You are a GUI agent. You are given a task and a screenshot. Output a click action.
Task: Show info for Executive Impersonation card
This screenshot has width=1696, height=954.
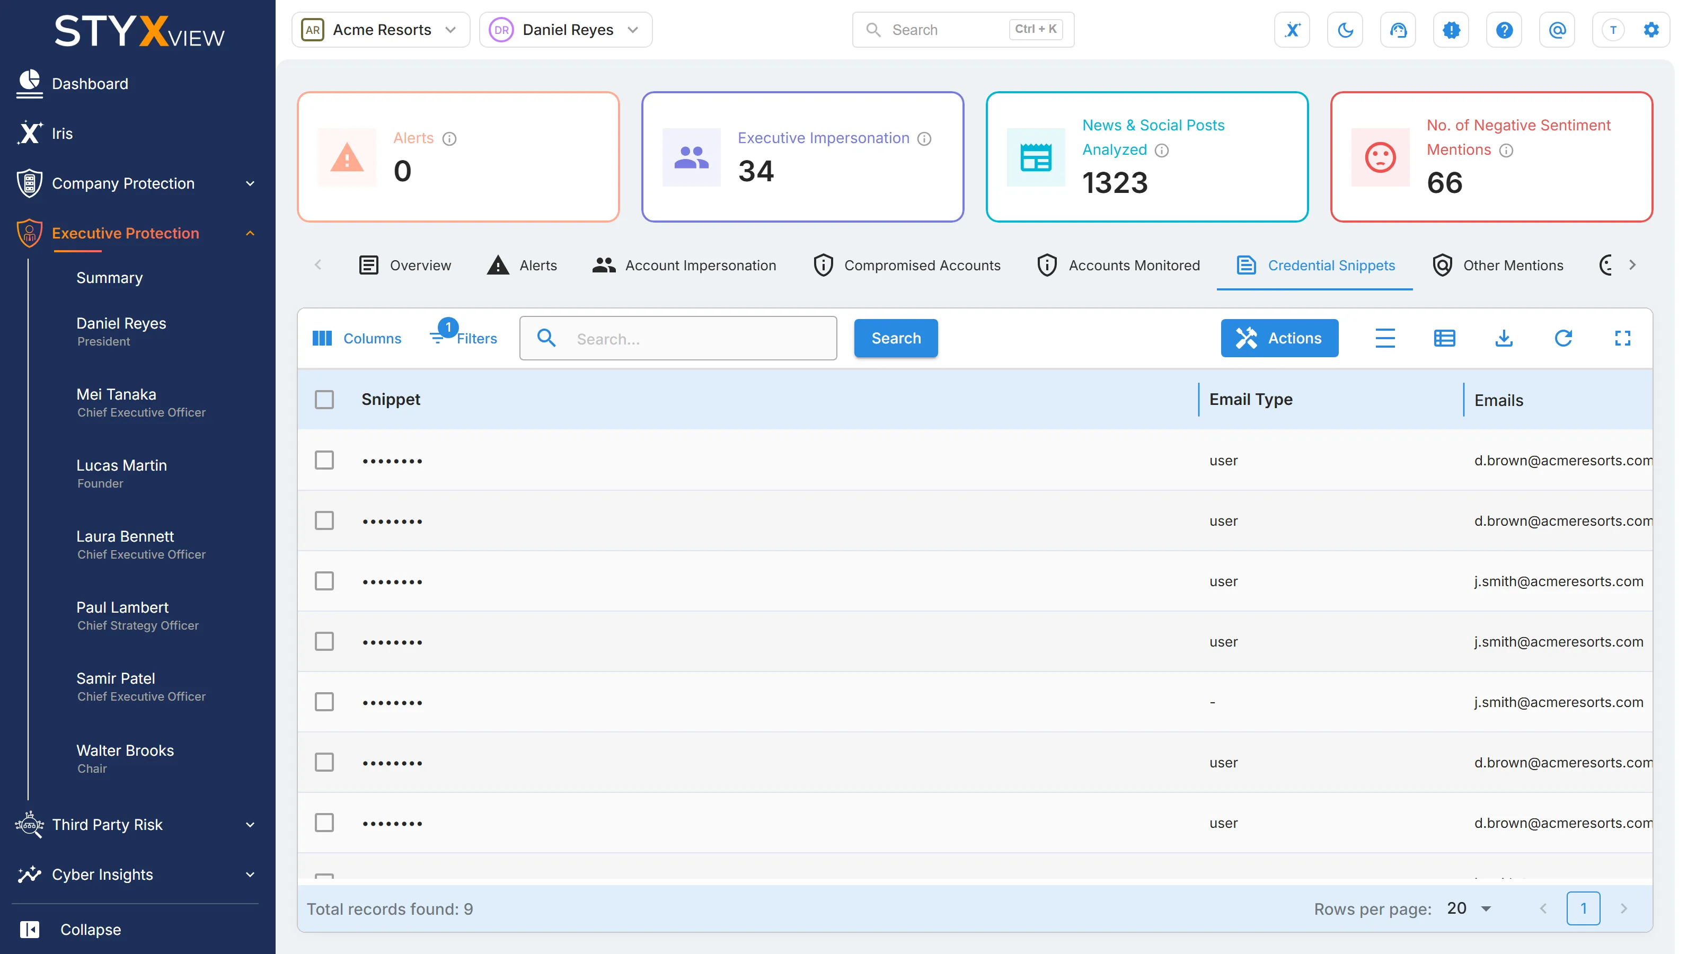[x=924, y=138]
